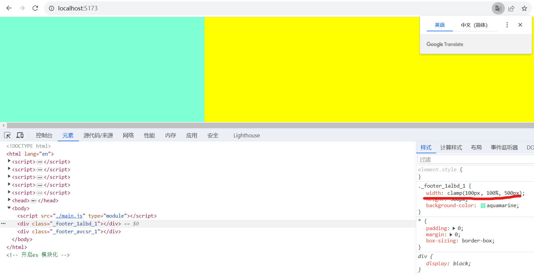Screen dimensions: 534x275
Task: Open the 内存 panel
Action: point(170,135)
